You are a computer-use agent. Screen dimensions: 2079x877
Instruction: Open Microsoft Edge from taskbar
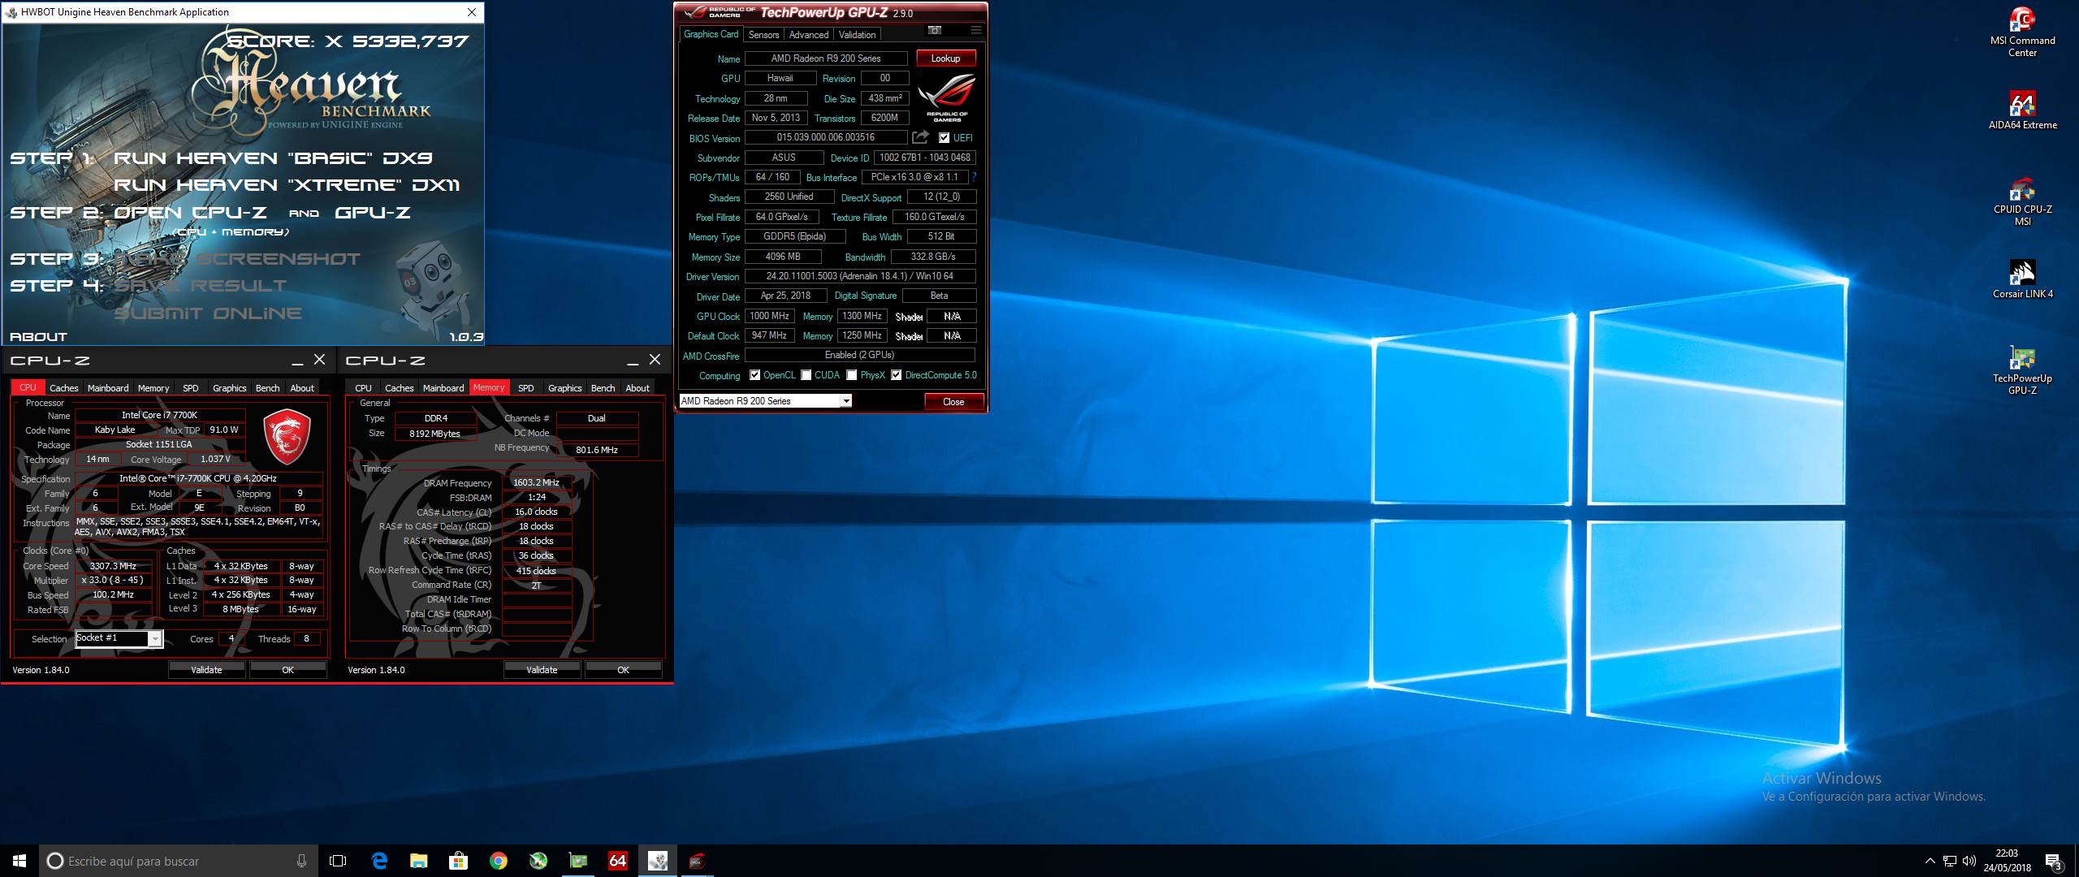[379, 861]
